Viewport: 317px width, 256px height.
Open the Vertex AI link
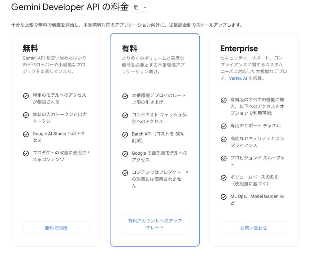click(x=238, y=78)
